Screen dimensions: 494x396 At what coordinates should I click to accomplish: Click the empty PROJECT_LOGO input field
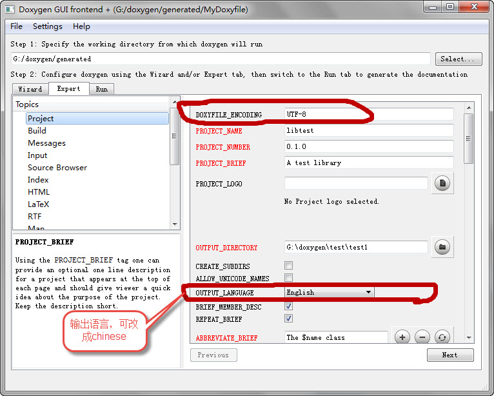pos(356,183)
